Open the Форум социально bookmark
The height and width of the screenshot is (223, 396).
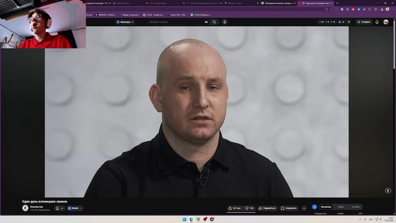tap(129, 15)
